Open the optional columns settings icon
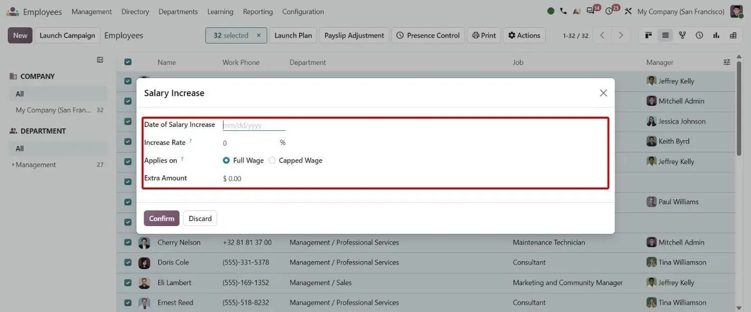The width and height of the screenshot is (751, 312). pyautogui.click(x=727, y=62)
